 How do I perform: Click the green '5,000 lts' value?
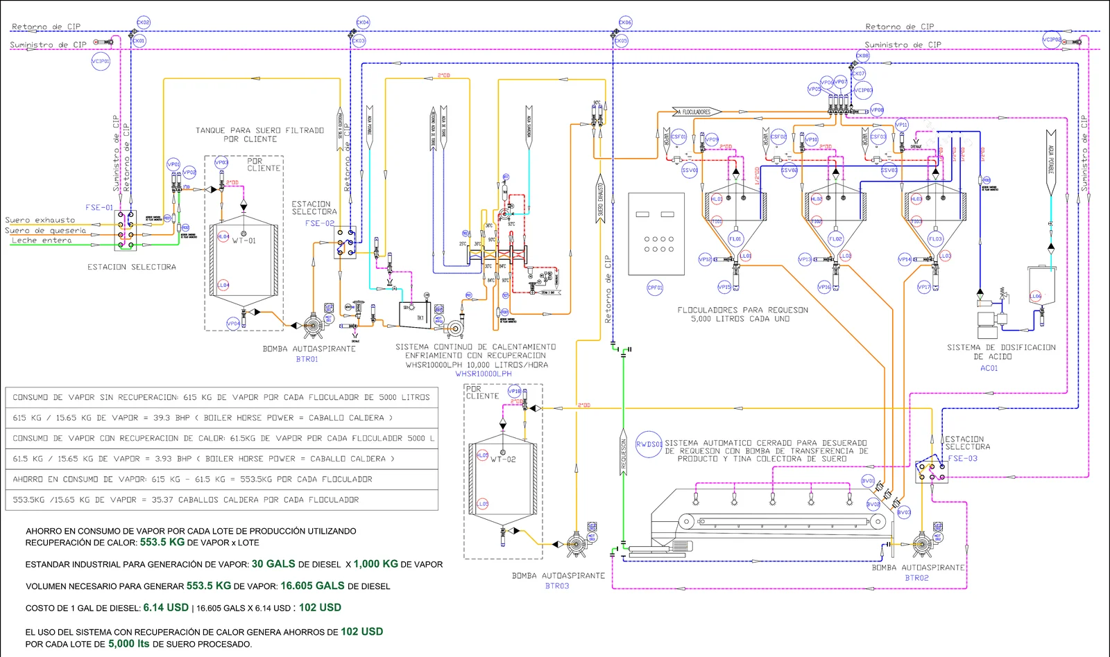(x=128, y=644)
